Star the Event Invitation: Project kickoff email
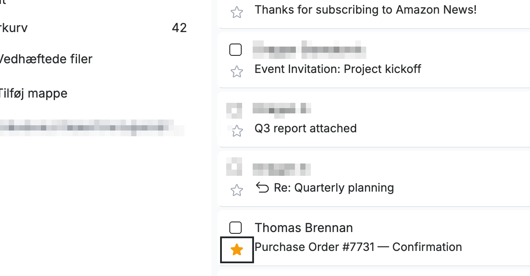530x276 pixels. [x=237, y=71]
